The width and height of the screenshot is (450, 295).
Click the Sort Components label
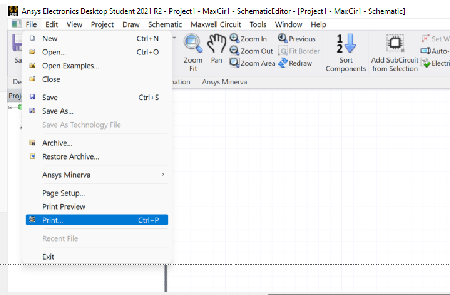(346, 64)
